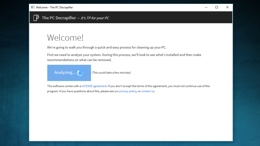
Task: Click the toilet paper logo icon
Action: click(x=36, y=18)
